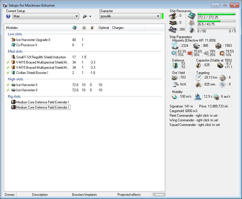Click Squad Commander right click to set
The image size is (242, 199).
coord(195,125)
